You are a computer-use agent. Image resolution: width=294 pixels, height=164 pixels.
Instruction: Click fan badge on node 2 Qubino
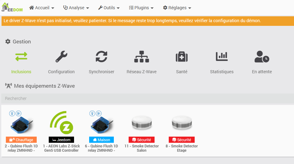point(19,113)
